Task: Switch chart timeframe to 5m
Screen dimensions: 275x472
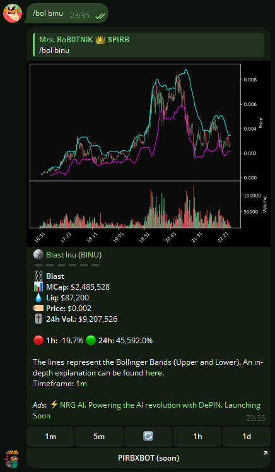Action: pyautogui.click(x=98, y=437)
